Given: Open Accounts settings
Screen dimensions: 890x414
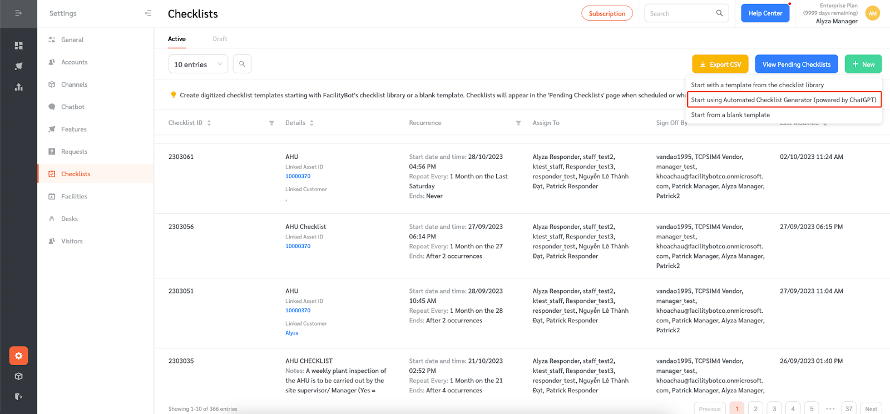Looking at the screenshot, I should click(75, 62).
